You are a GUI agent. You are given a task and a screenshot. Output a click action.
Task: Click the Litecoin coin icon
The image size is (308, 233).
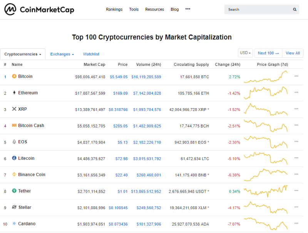tap(14, 158)
